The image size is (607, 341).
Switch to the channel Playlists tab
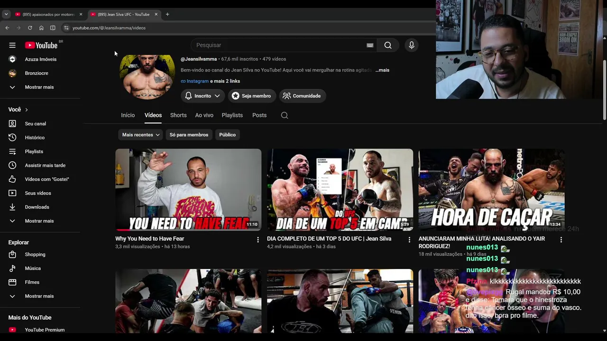232,115
